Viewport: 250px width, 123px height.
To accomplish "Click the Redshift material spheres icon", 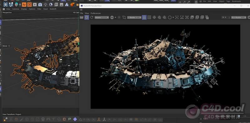I will click(67, 4).
